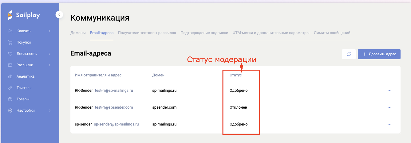
Task: Expand the Лояльность submenu arrow
Action: (x=49, y=54)
